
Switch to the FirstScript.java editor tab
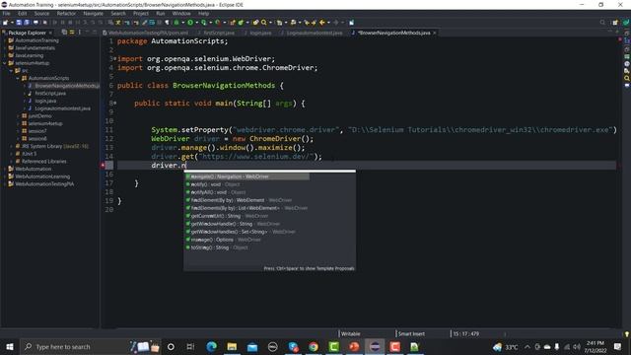coord(217,33)
